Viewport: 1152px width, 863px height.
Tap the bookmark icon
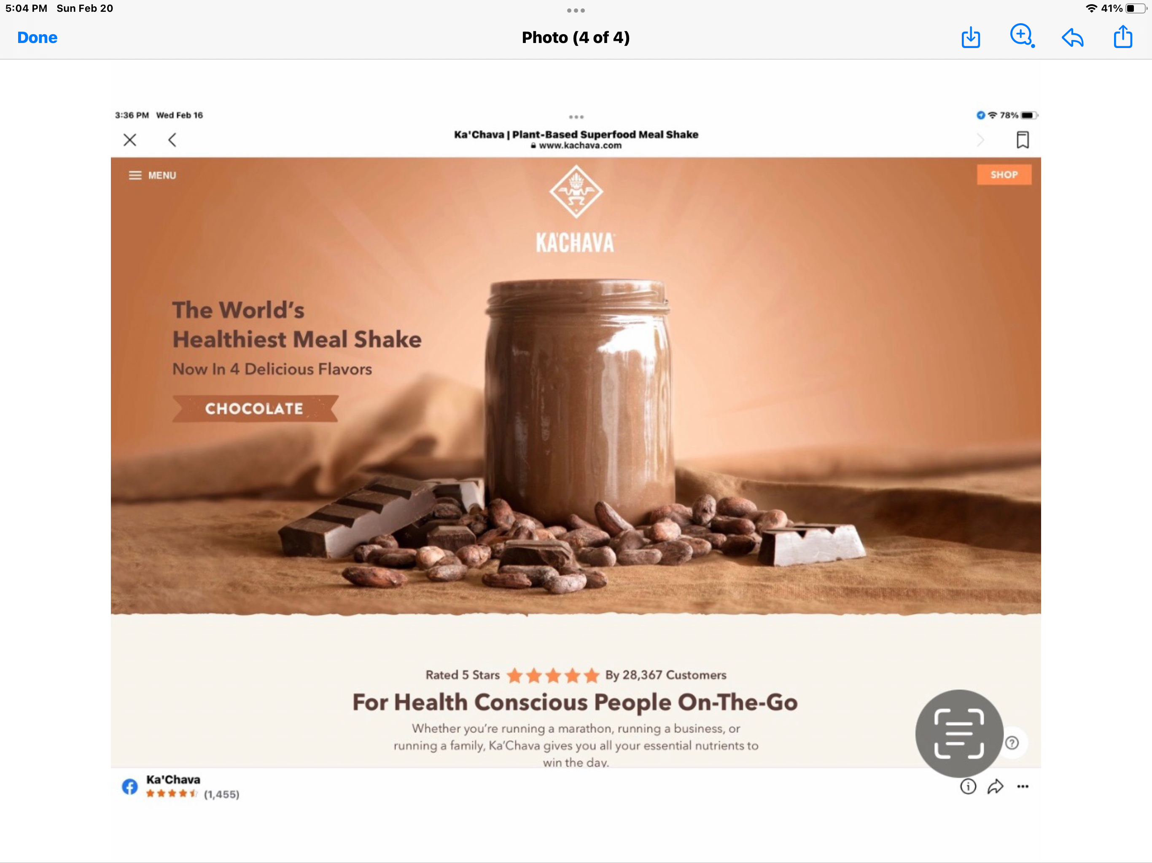pos(1022,139)
